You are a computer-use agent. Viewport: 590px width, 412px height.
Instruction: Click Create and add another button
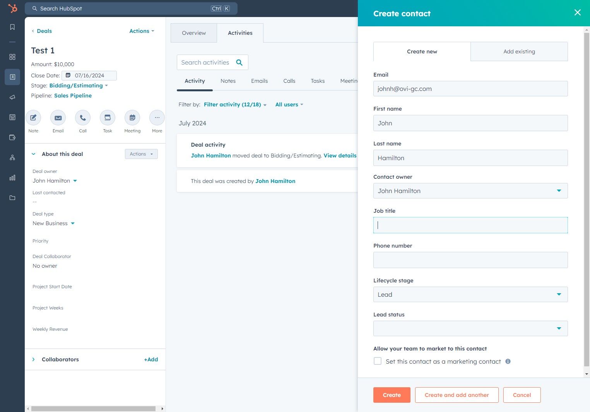pyautogui.click(x=457, y=395)
